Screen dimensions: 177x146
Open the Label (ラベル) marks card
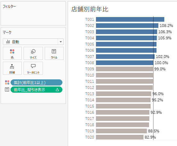(x=54, y=53)
